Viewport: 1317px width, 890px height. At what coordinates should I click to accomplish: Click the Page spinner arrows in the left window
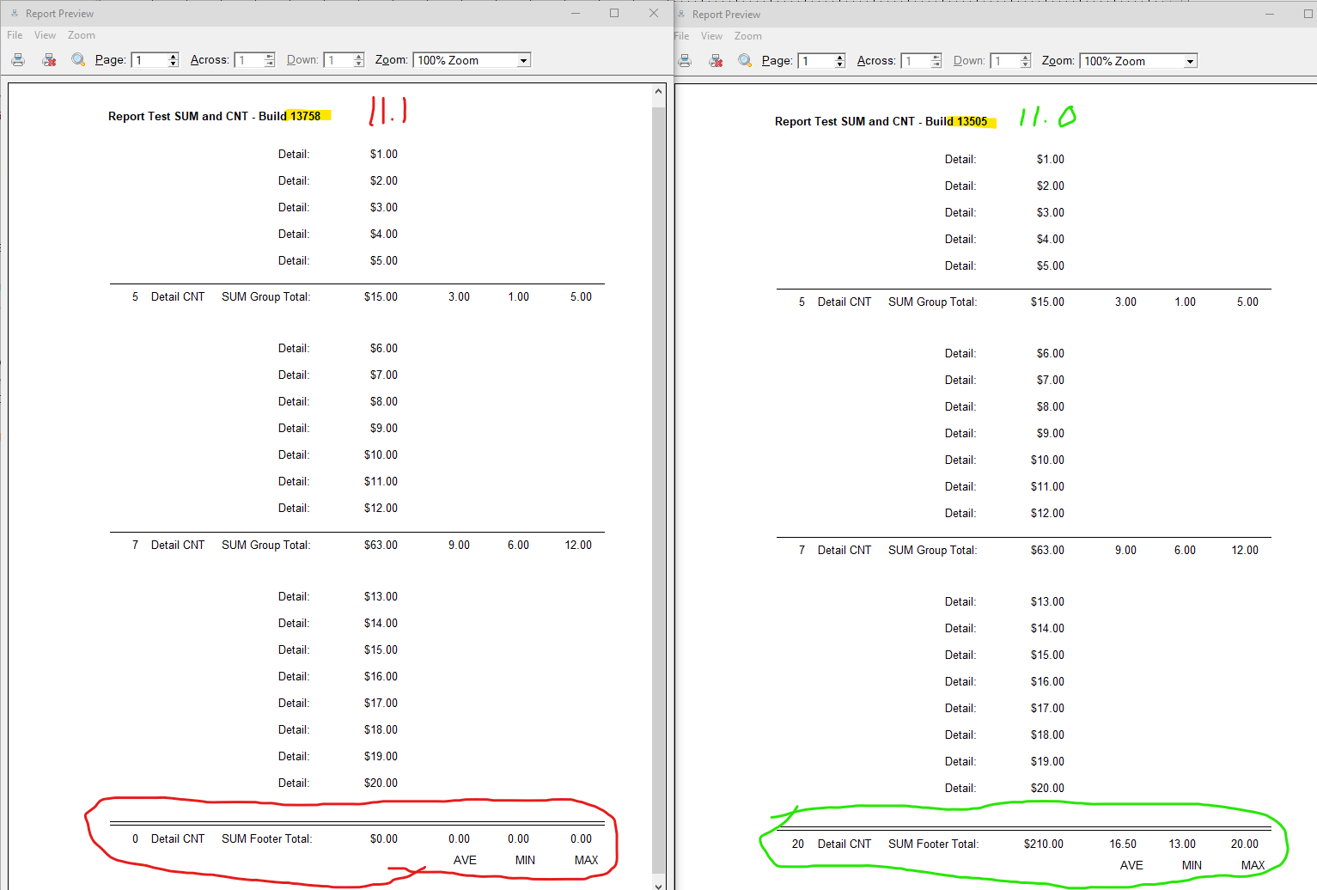coord(173,60)
